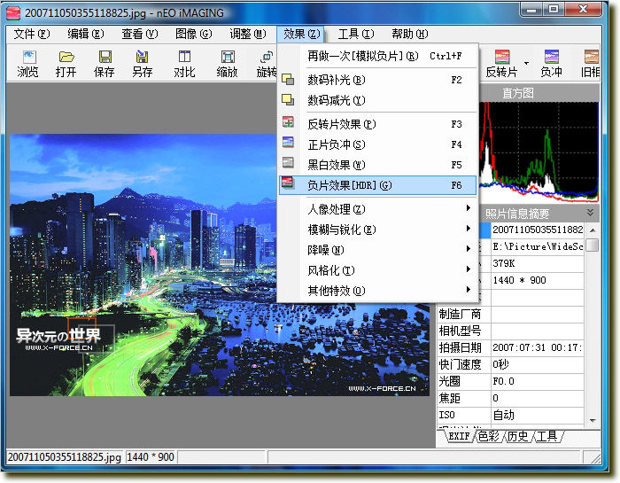The height and width of the screenshot is (483, 620).
Task: Switch to the 色彩 tab
Action: click(489, 436)
